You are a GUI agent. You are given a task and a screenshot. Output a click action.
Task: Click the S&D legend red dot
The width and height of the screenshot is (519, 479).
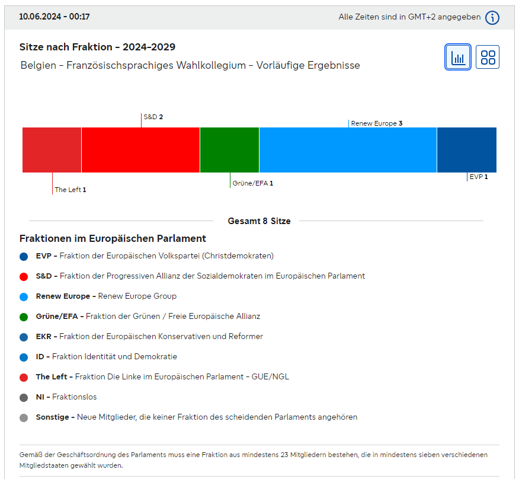[24, 277]
